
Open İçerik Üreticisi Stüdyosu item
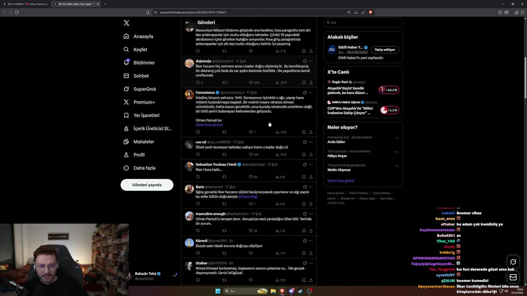148,128
